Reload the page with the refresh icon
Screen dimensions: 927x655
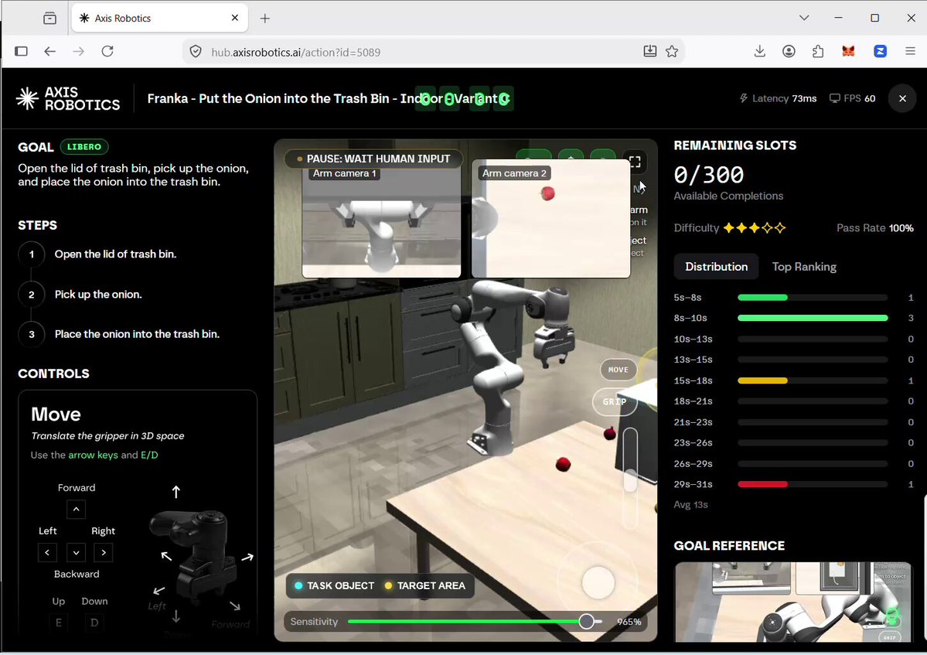coord(107,52)
